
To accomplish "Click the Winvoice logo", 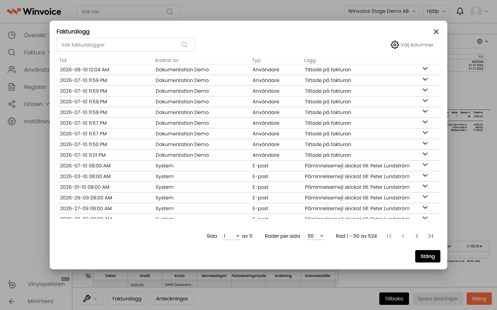I will click(x=34, y=11).
